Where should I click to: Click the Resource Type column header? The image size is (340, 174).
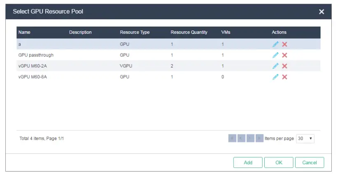pos(135,32)
